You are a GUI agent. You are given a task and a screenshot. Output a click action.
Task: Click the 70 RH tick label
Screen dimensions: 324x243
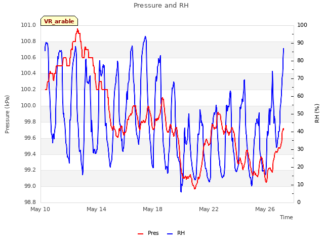click(x=300, y=78)
